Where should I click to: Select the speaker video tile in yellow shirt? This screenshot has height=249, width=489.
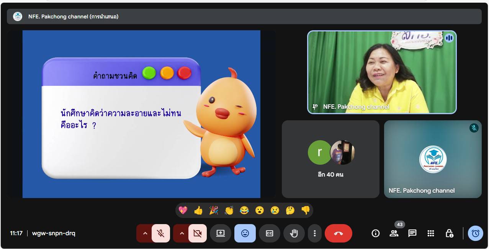pos(382,72)
